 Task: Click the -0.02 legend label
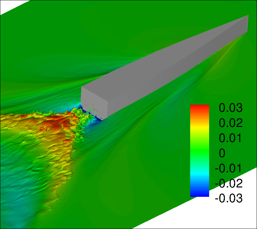[229, 183]
